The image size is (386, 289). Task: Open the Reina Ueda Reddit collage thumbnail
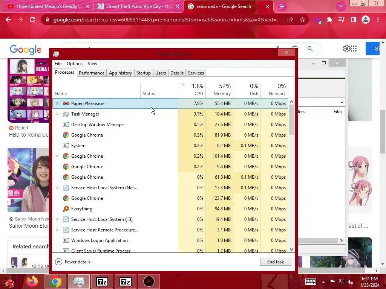click(28, 90)
